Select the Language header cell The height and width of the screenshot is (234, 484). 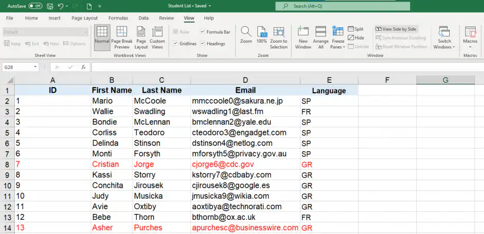click(x=329, y=91)
